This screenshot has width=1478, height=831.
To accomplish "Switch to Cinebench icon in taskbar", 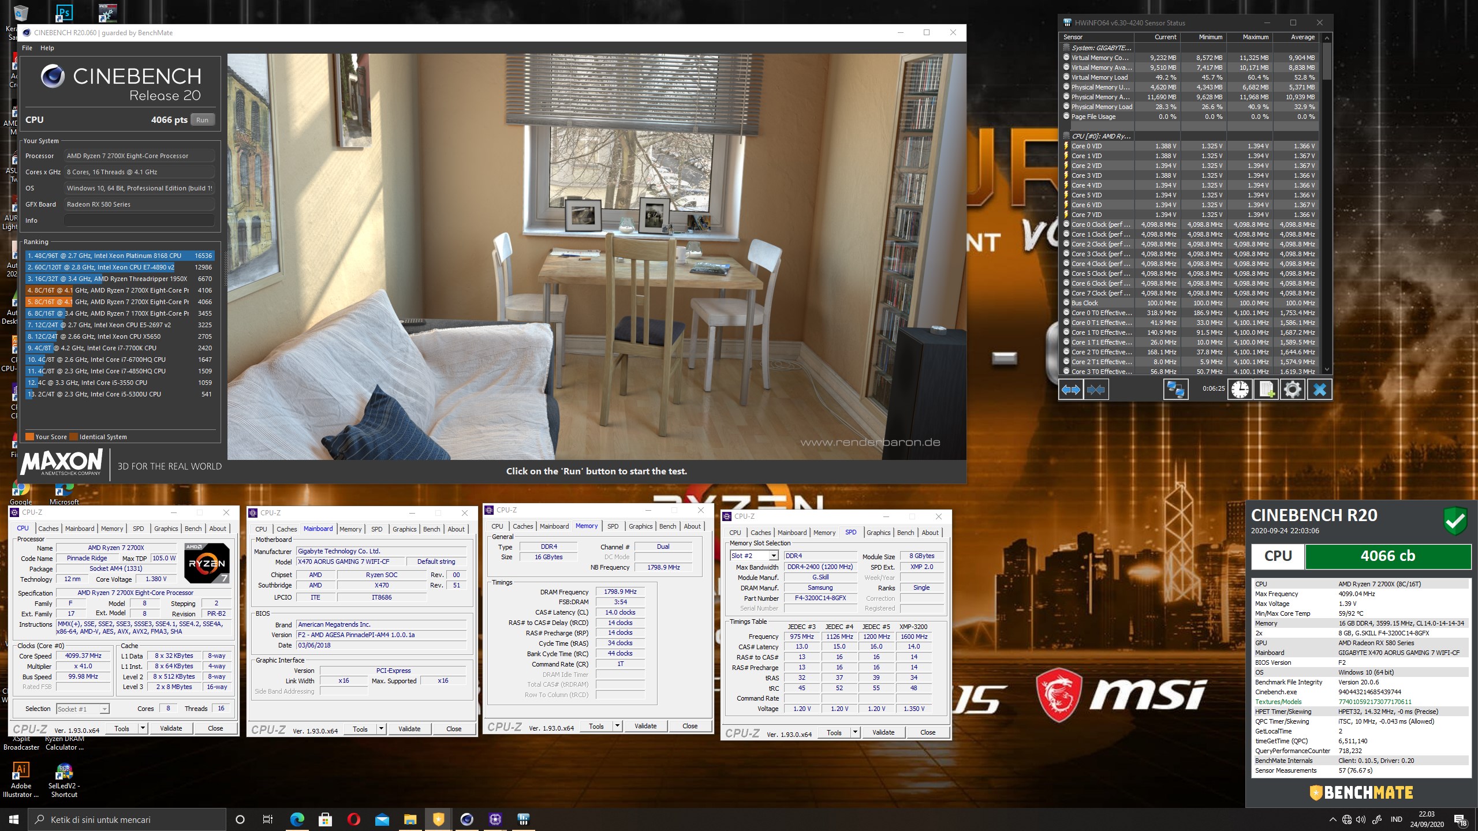I will tap(466, 819).
